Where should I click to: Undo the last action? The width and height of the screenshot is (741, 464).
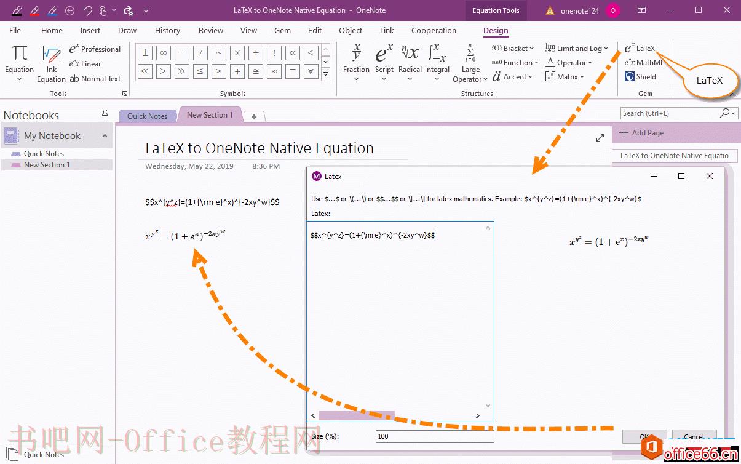[87, 10]
